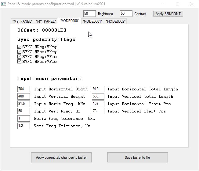Focus the Brightness value field
The width and height of the screenshot is (199, 171).
coord(89,14)
